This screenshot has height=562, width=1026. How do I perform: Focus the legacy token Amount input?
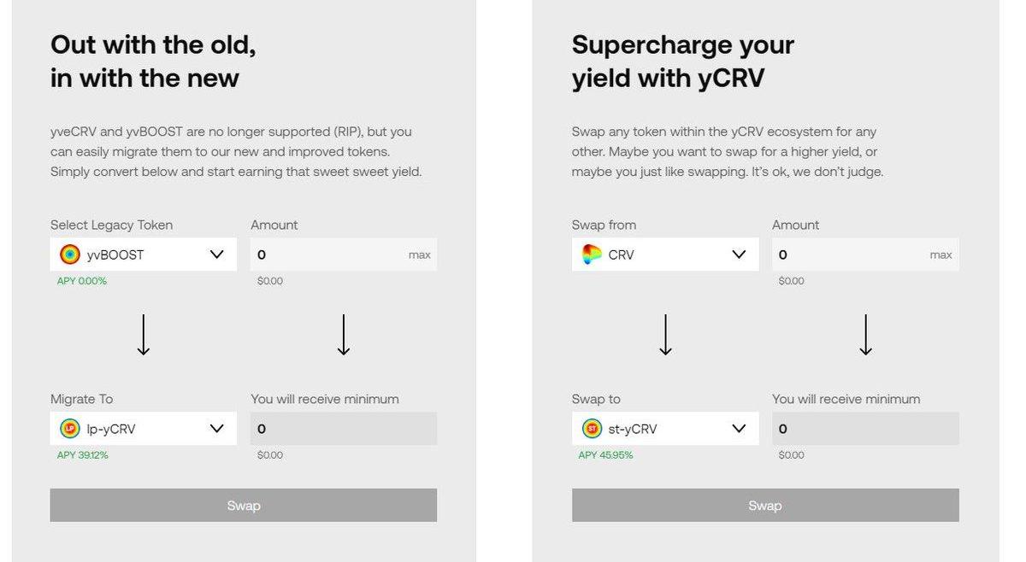pos(325,255)
